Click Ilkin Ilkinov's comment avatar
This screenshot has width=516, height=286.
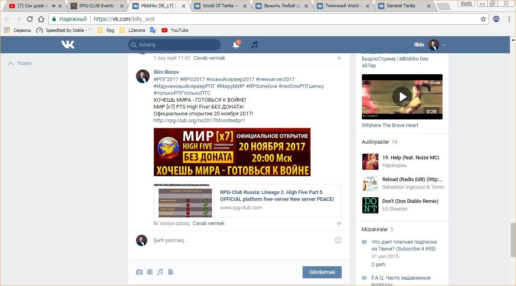click(142, 76)
